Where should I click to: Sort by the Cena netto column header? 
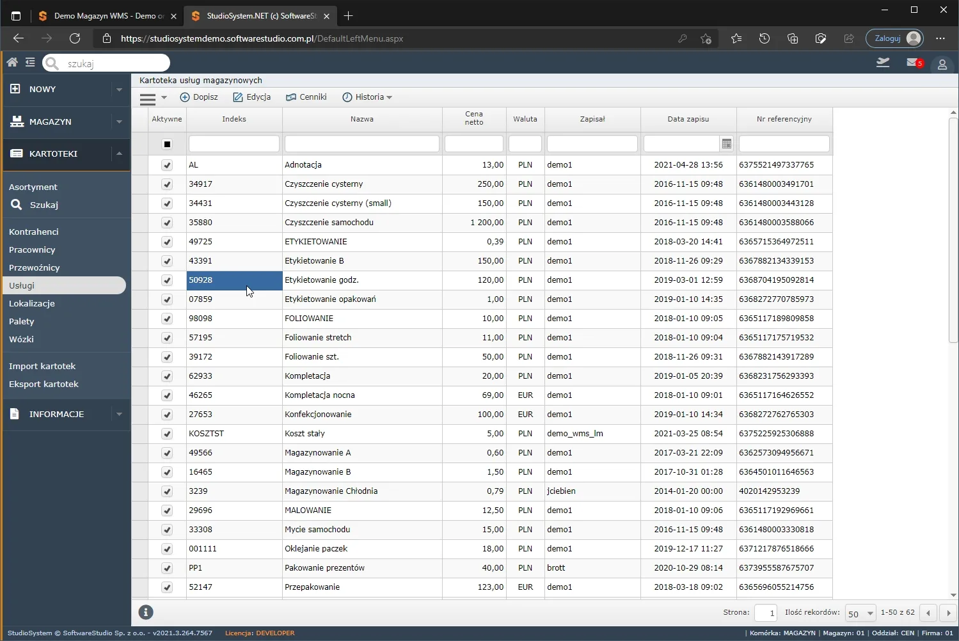coord(474,119)
